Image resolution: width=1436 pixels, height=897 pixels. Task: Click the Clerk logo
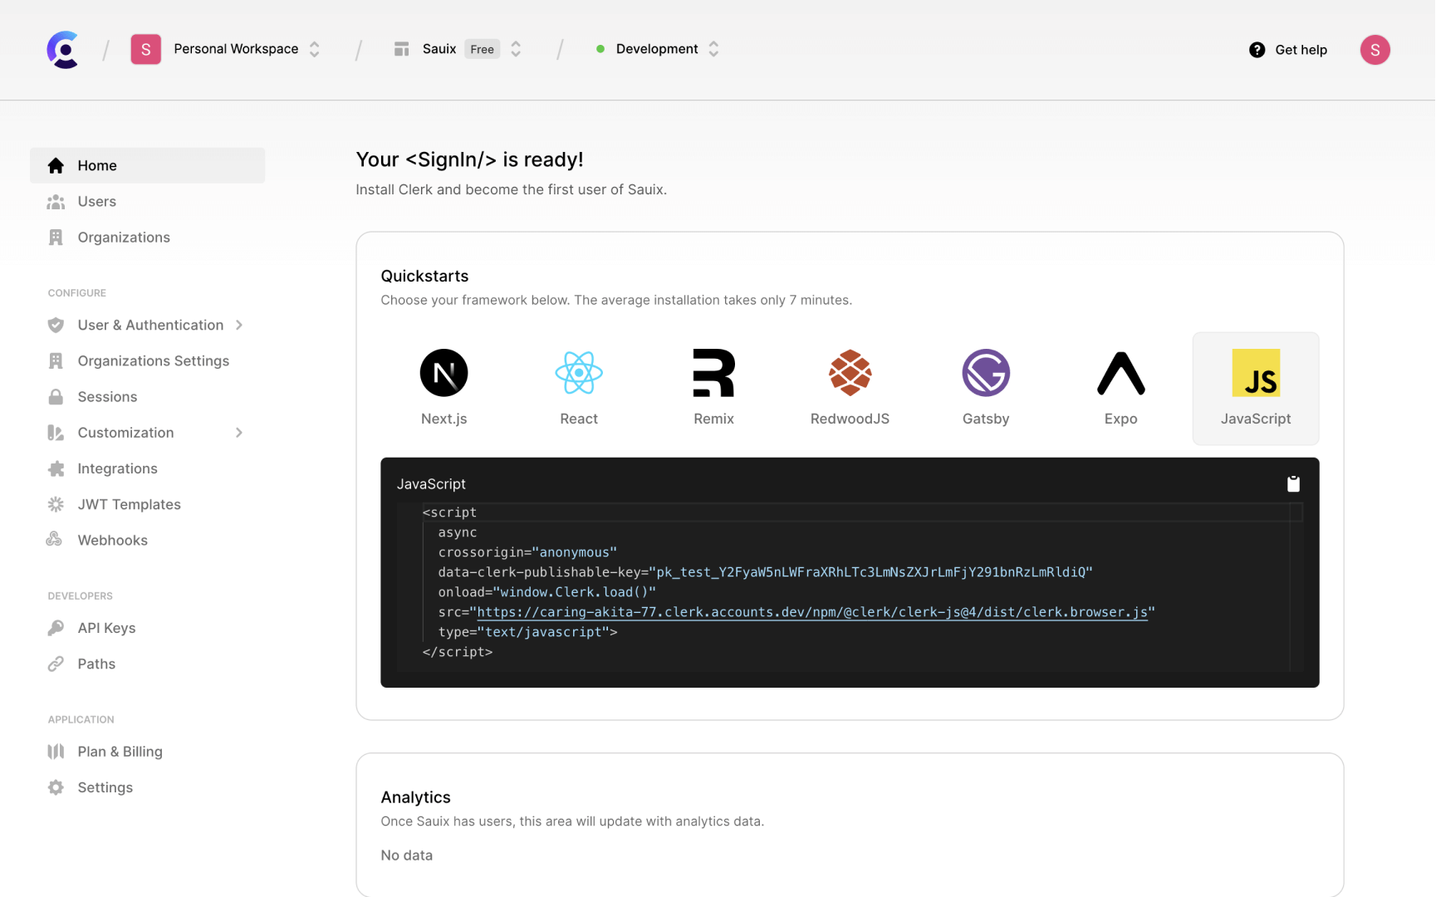(62, 49)
